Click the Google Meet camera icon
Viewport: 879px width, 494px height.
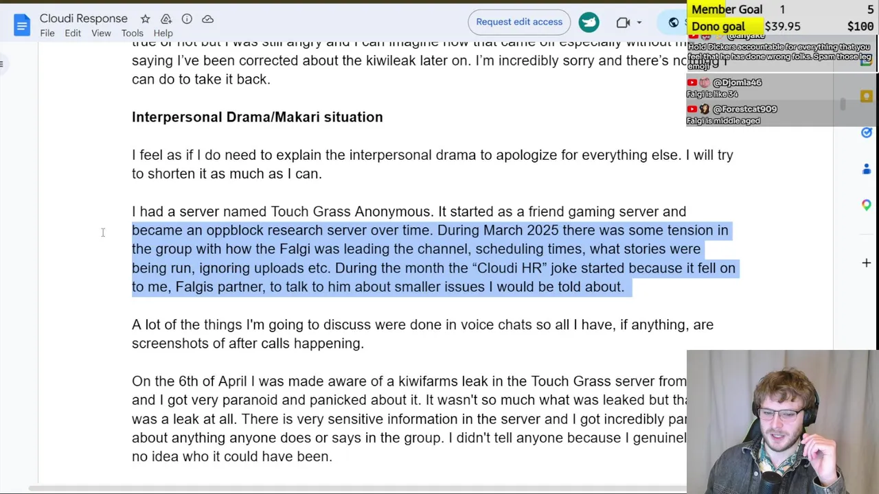coord(623,23)
